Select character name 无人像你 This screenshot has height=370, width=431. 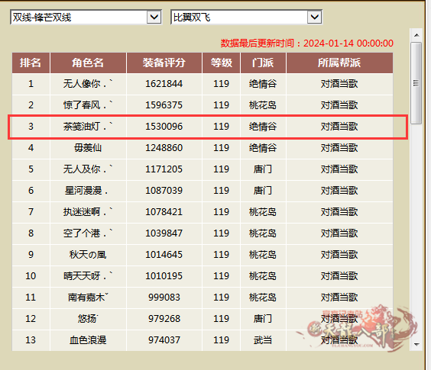coord(88,84)
